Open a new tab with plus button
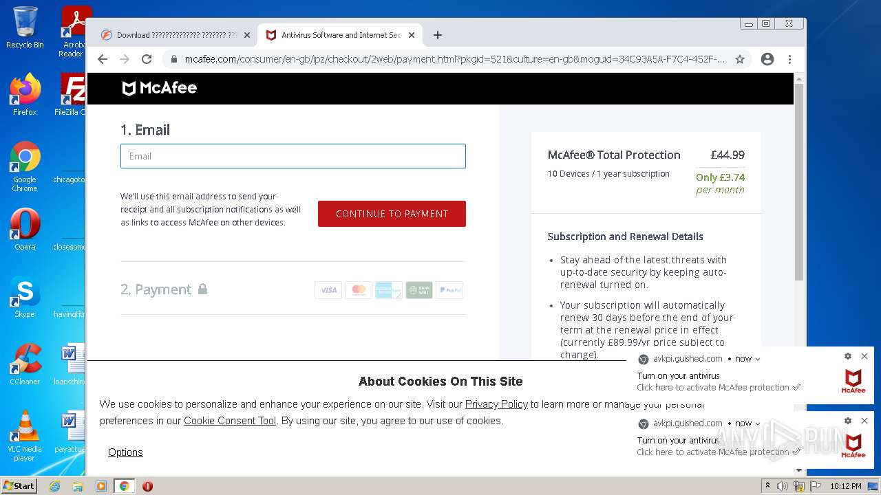 pos(438,35)
